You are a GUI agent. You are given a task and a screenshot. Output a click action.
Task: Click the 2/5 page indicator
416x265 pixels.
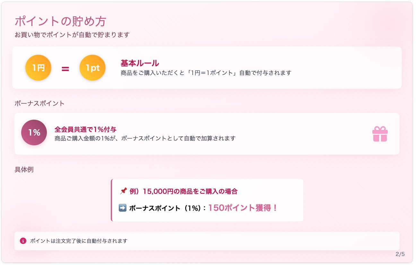[x=400, y=254]
